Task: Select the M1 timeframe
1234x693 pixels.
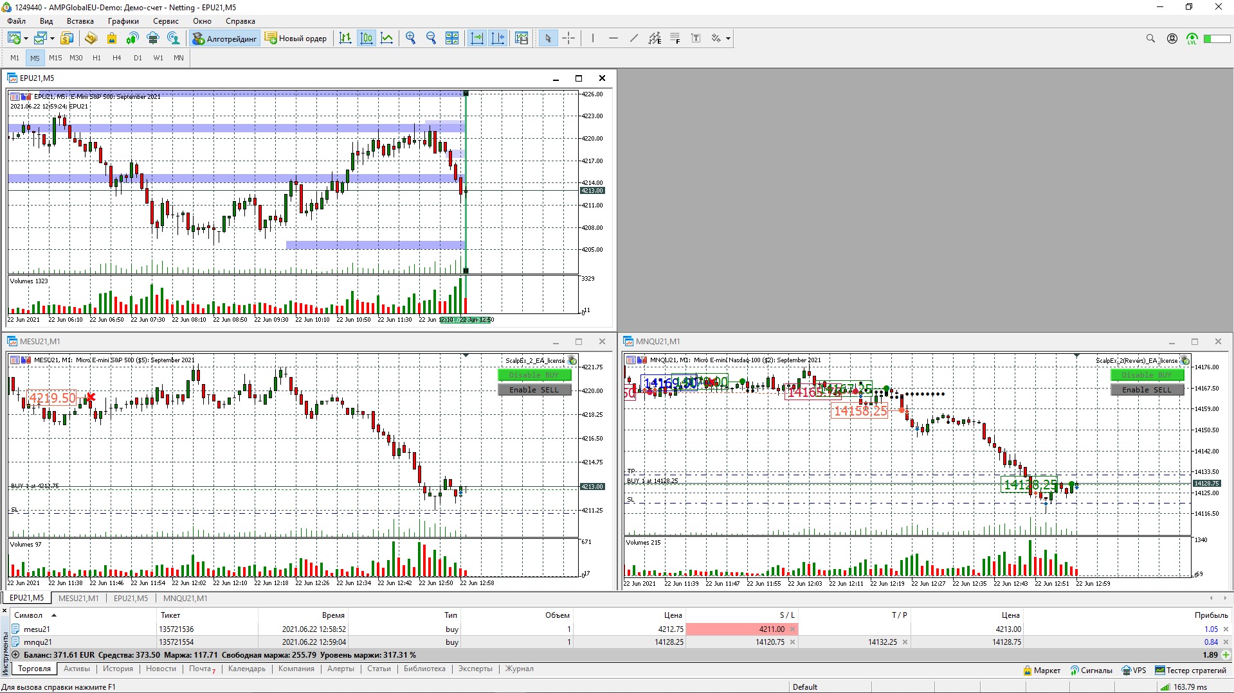Action: [15, 58]
